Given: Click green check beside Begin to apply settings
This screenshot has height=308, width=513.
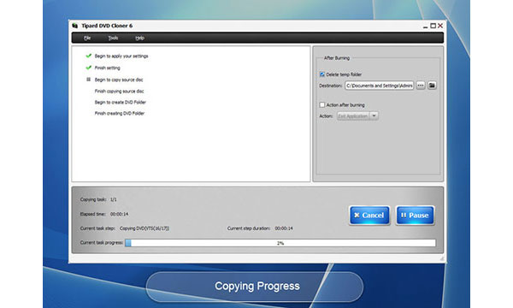Looking at the screenshot, I should click(88, 56).
